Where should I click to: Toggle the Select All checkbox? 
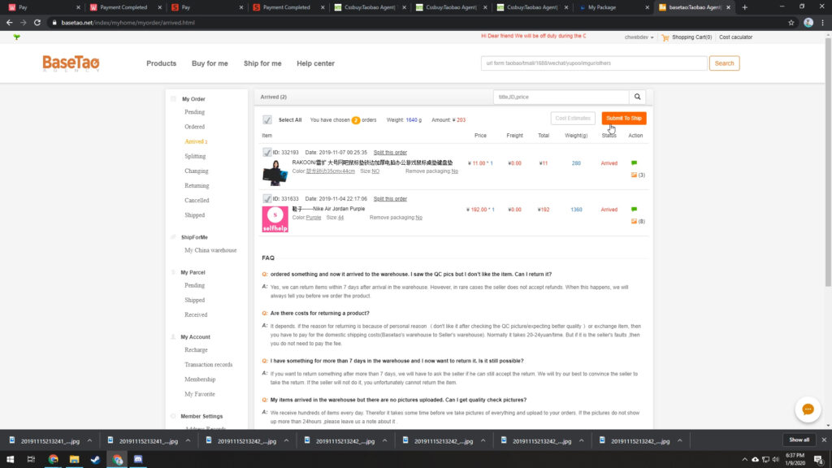pos(267,119)
